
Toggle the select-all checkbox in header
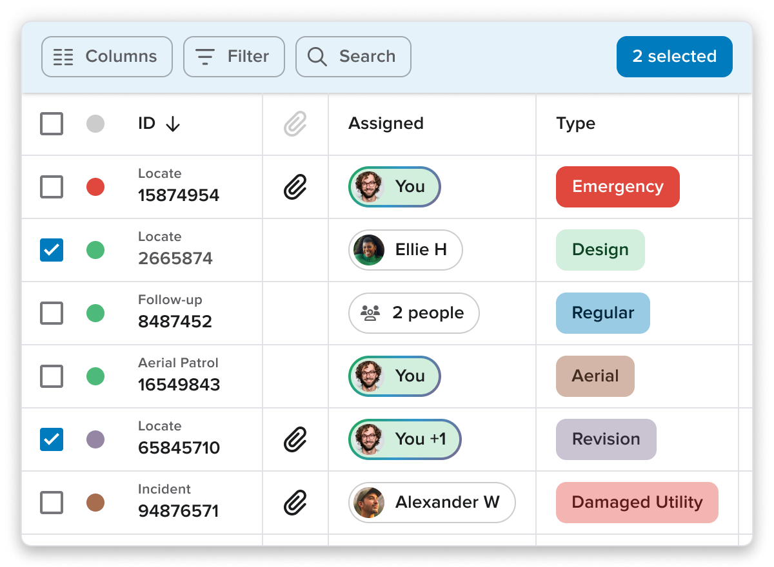[x=52, y=124]
